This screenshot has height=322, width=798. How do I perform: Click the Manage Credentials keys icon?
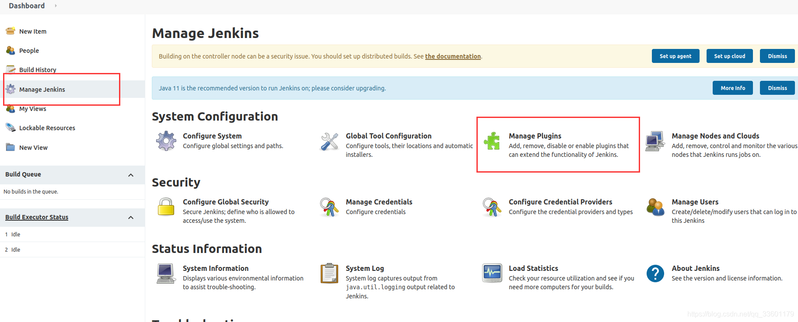pyautogui.click(x=329, y=207)
